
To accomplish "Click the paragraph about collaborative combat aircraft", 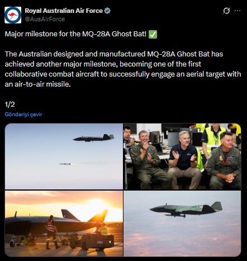I will (123, 69).
